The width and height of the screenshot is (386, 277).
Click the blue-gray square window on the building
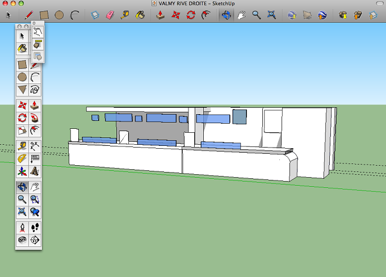tap(240, 117)
